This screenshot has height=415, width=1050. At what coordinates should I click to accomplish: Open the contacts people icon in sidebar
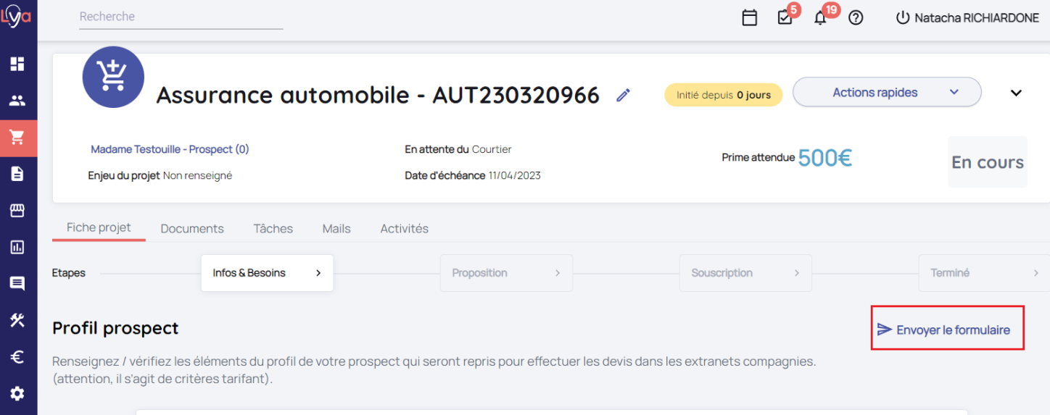(17, 101)
